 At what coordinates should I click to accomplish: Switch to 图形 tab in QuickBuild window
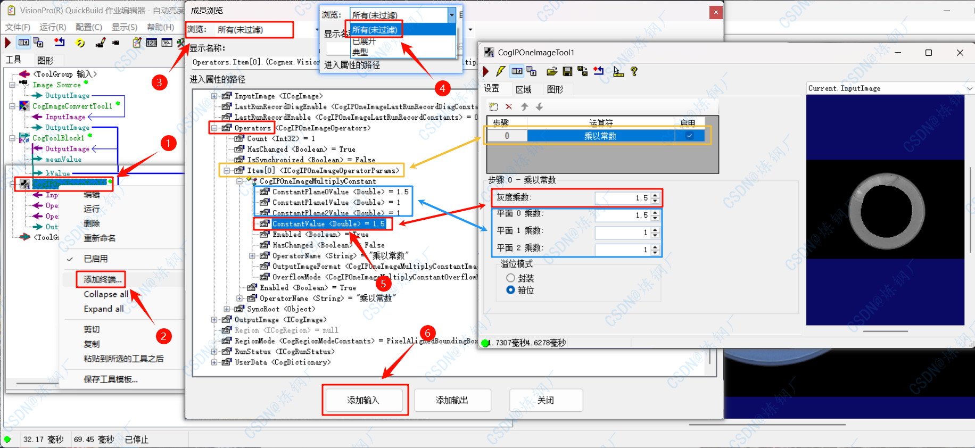click(45, 61)
